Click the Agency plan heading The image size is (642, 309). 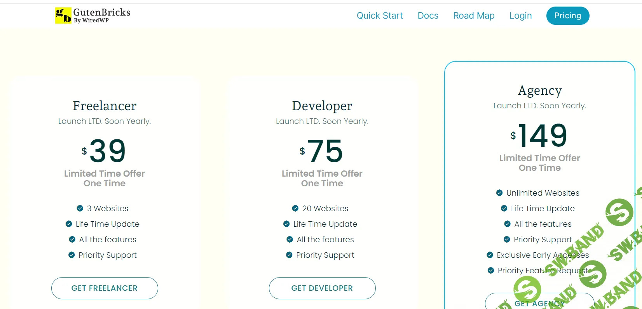tap(540, 90)
